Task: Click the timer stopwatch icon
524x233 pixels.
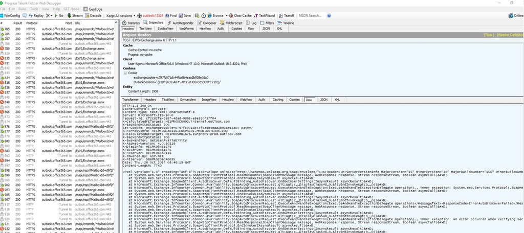Action: [204, 16]
